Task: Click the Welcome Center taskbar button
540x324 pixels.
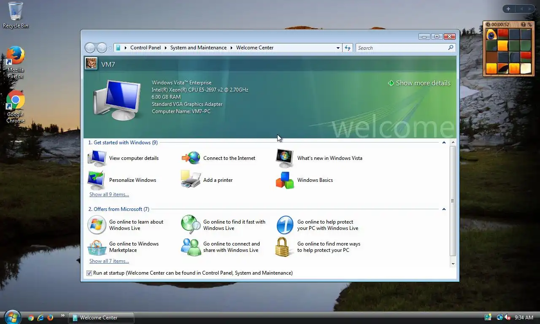Action: click(x=101, y=318)
